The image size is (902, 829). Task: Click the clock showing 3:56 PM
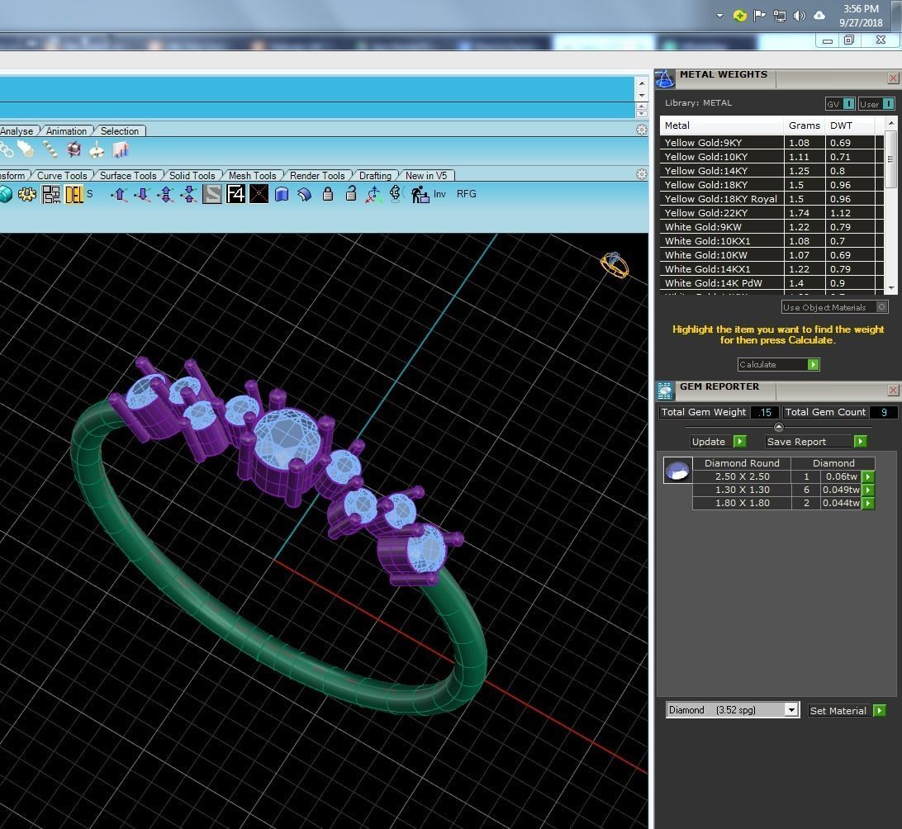(x=861, y=8)
